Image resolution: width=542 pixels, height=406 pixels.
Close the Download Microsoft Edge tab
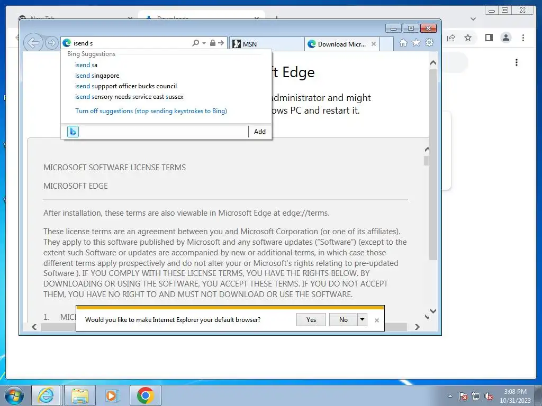click(x=374, y=44)
